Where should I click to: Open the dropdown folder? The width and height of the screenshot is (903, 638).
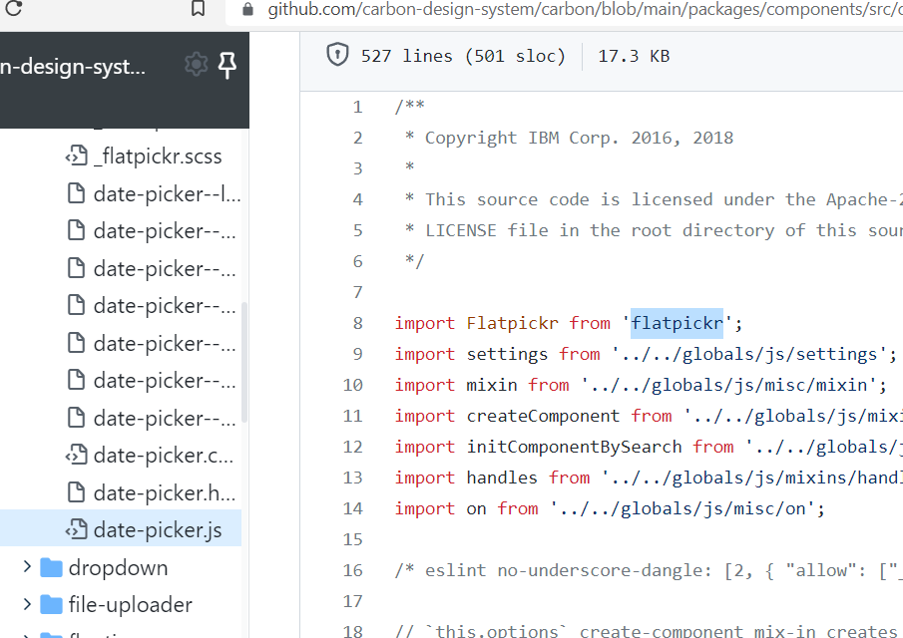coord(118,568)
